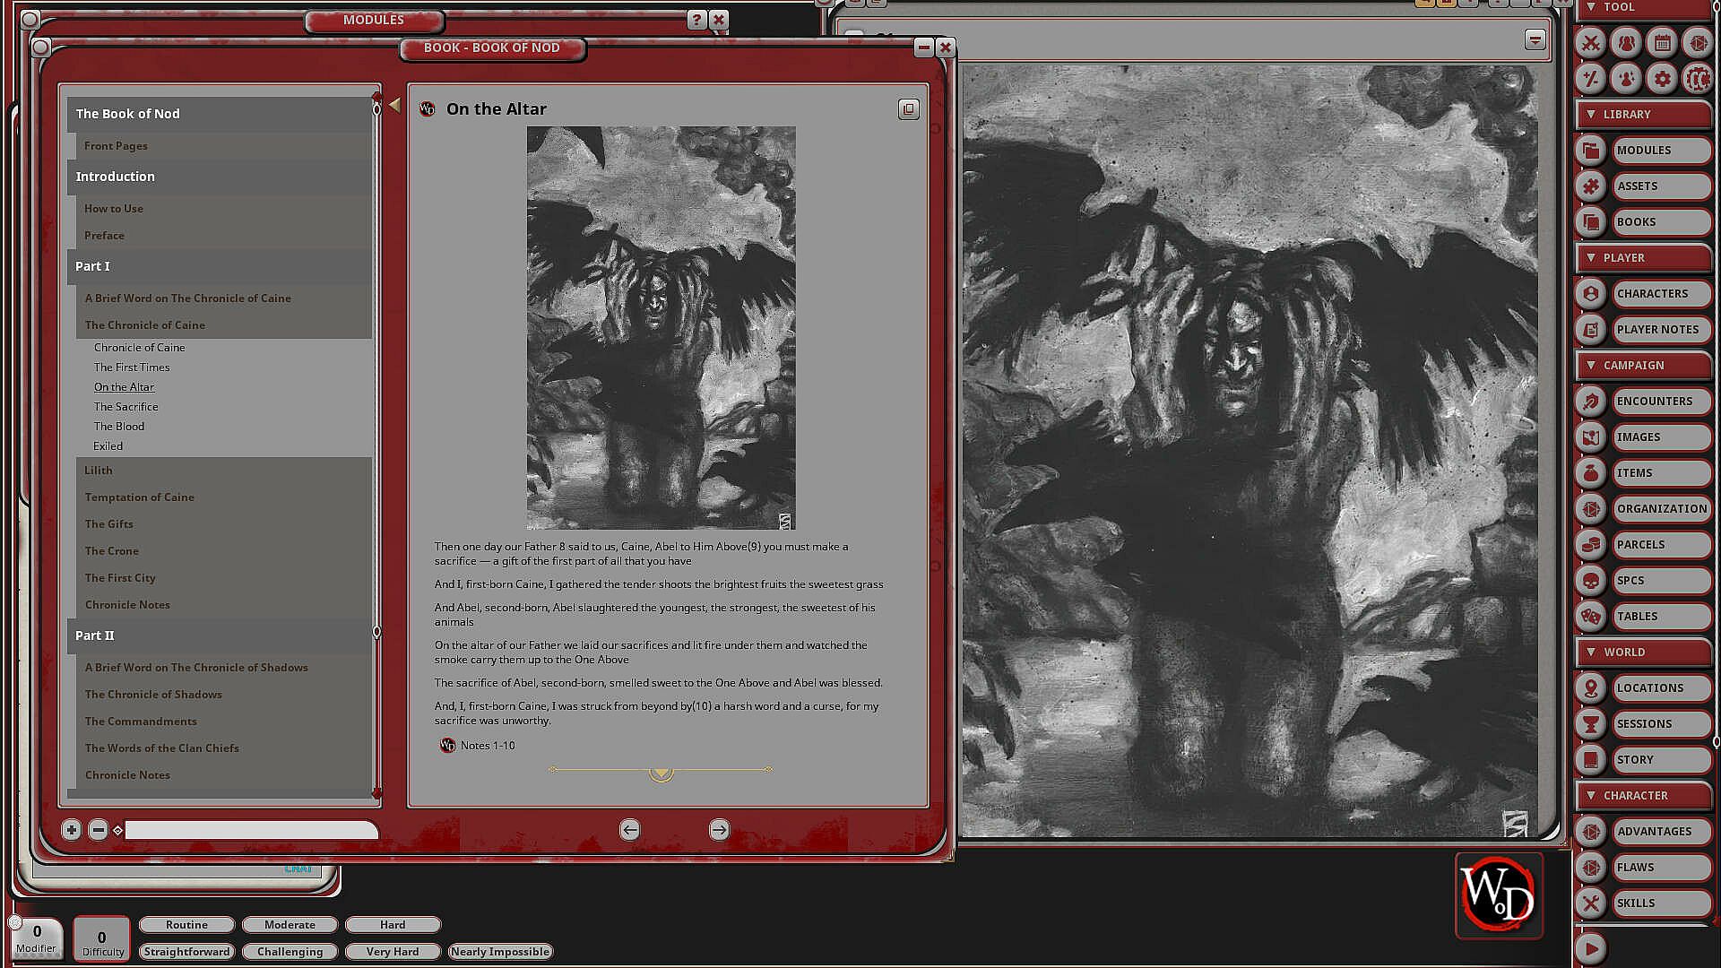The image size is (1721, 968).
Task: Click the popout icon on On the Altar page
Action: point(908,109)
